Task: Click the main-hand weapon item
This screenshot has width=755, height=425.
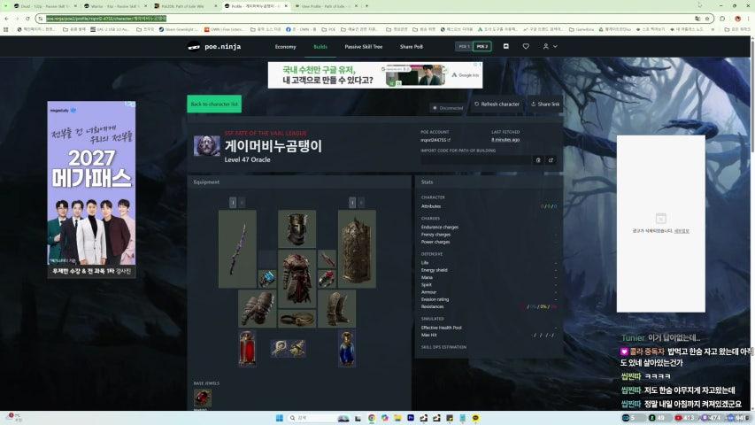Action: [x=237, y=249]
